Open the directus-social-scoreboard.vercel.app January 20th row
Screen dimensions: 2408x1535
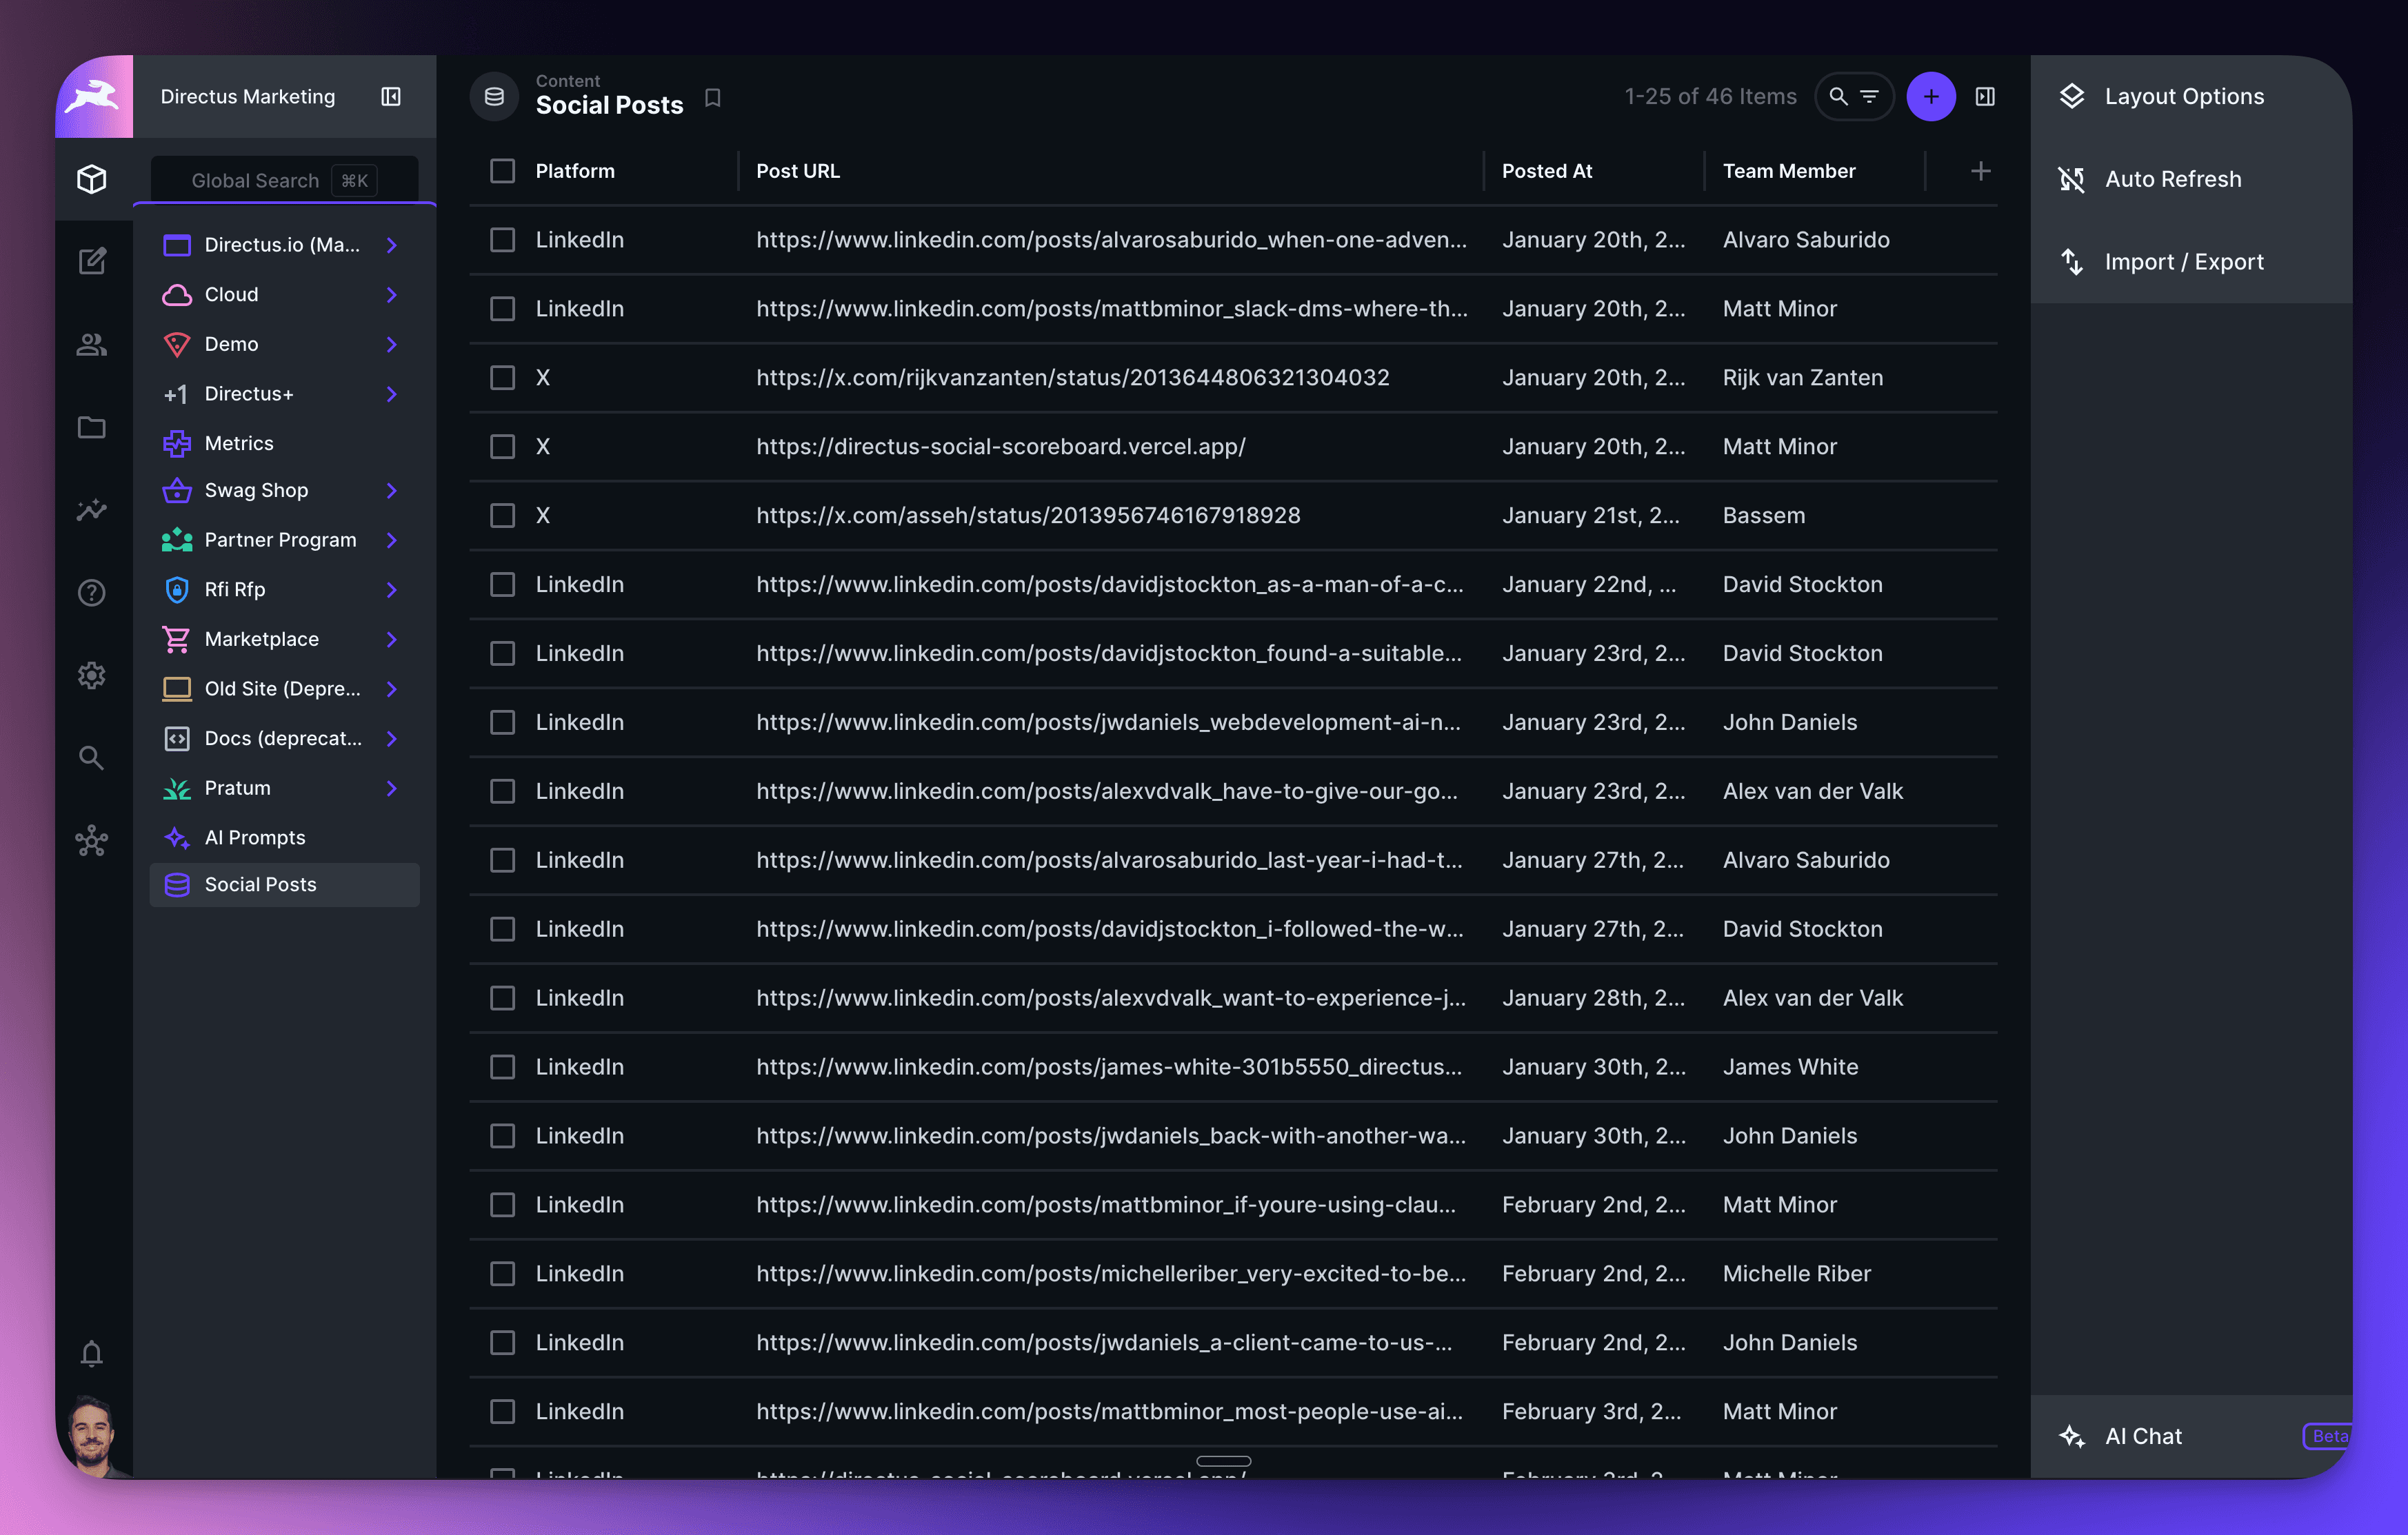(1233, 447)
